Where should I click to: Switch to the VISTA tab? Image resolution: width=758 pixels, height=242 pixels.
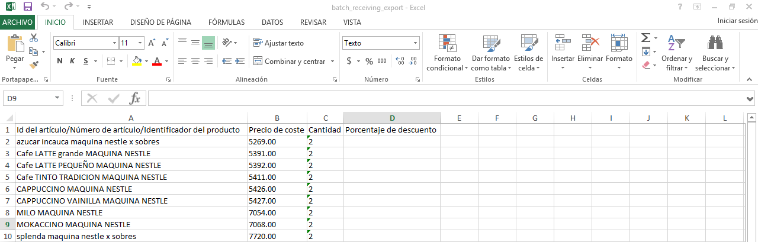(x=352, y=22)
